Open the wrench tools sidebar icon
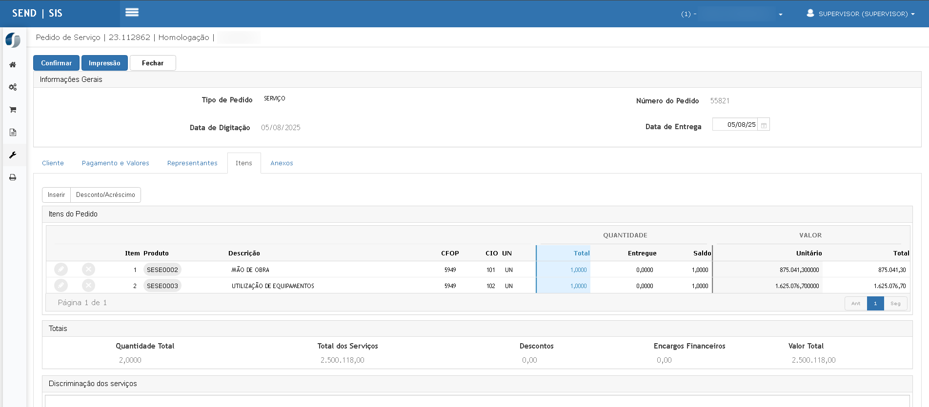This screenshot has height=407, width=929. (x=13, y=155)
